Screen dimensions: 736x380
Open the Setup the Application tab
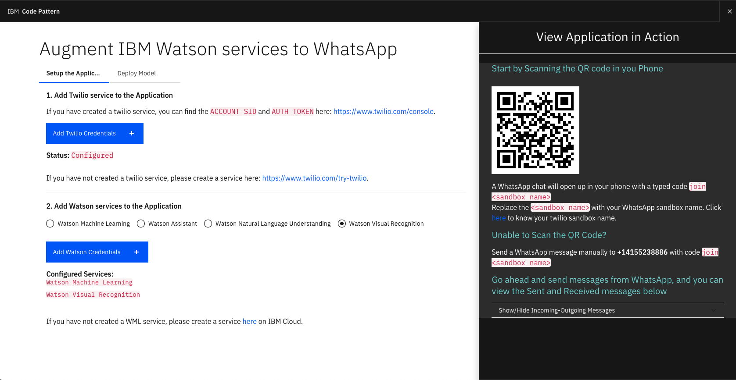click(x=73, y=74)
